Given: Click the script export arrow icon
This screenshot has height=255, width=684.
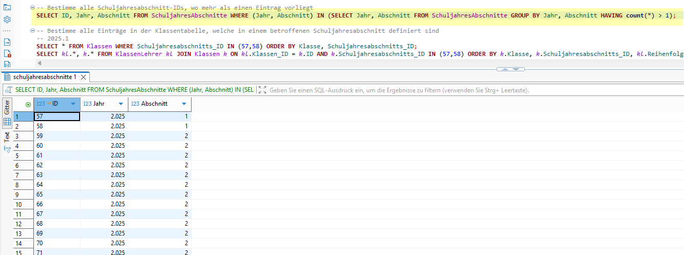Looking at the screenshot, I should click(x=7, y=42).
